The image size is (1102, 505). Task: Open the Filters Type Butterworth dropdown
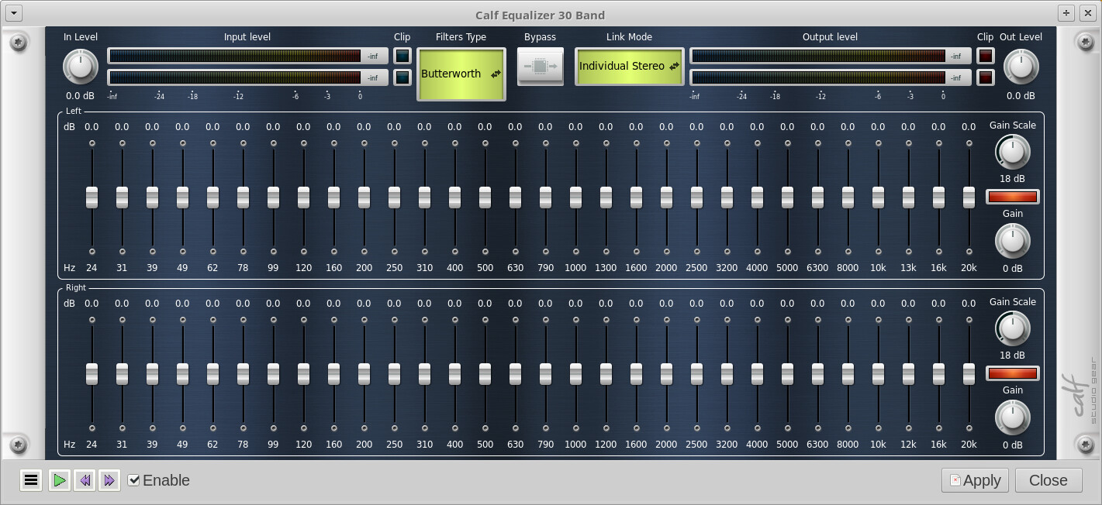(461, 74)
